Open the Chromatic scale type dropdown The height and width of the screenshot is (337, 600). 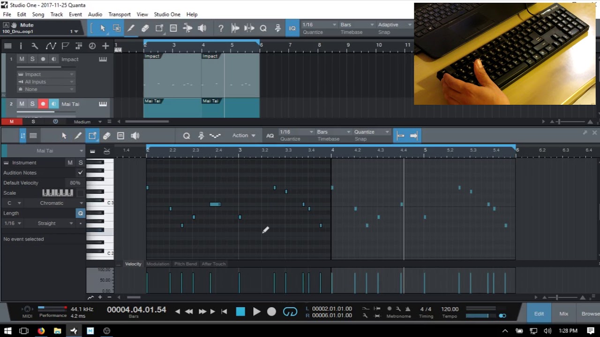(x=54, y=203)
